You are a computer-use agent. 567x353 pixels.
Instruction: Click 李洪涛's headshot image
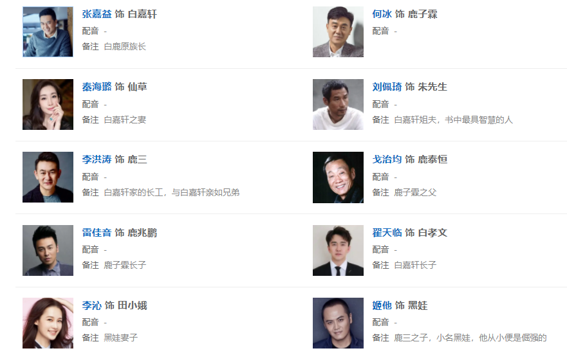48,177
